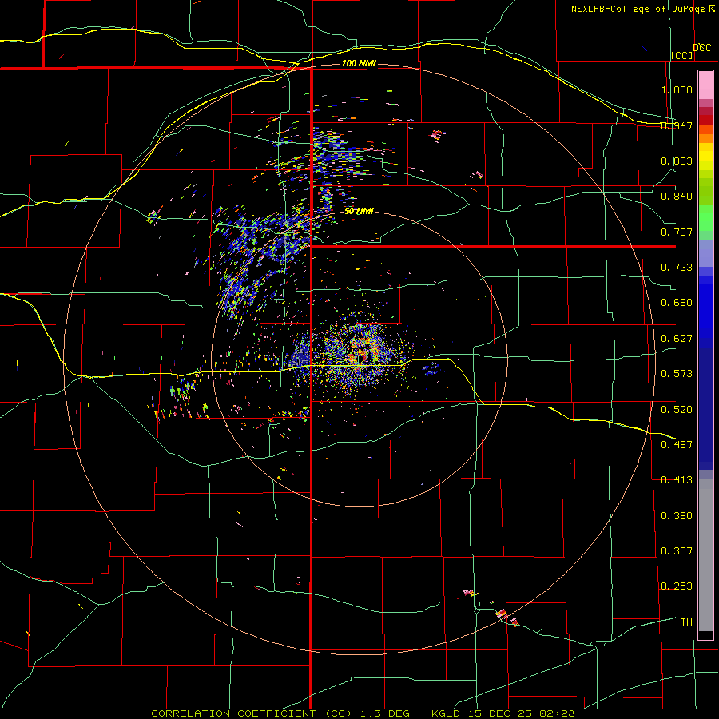The width and height of the screenshot is (719, 719).
Task: Click the 0.360 scale label
Action: click(x=677, y=516)
